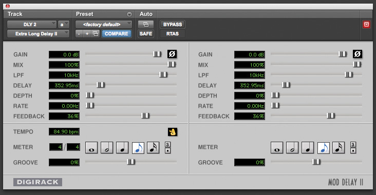Click left channel FEEDBACK slider handle
Viewport: 376px width, 195px height.
click(145, 116)
